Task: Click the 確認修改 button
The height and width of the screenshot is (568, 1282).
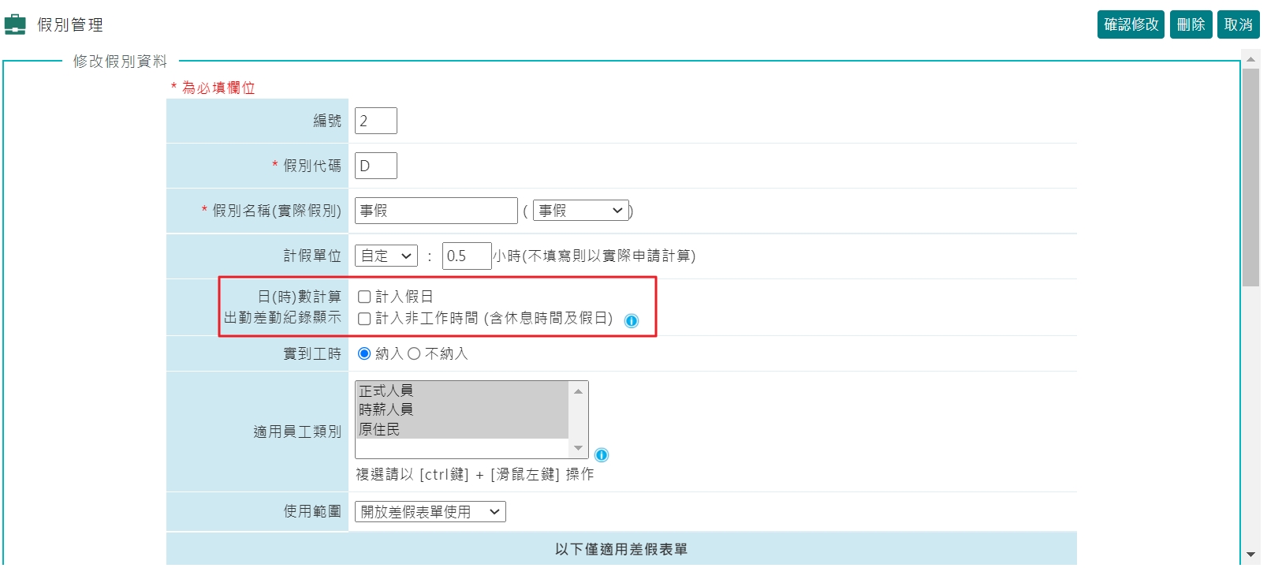Action: coord(1131,24)
